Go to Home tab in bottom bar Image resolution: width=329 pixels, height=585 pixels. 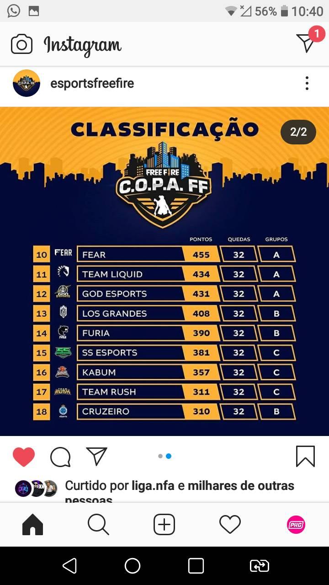[x=32, y=525]
